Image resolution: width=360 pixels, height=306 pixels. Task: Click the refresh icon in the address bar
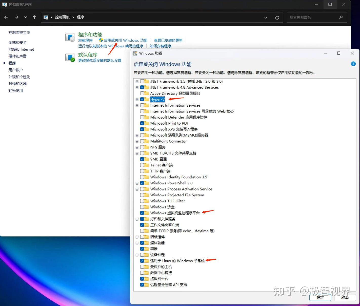coord(277,17)
